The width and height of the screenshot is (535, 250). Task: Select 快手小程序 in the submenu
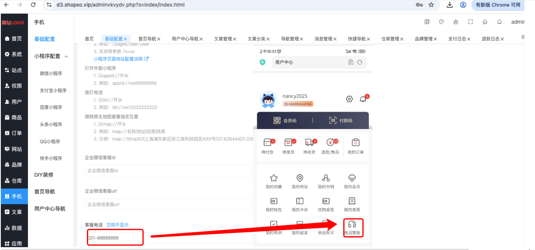[x=51, y=158]
